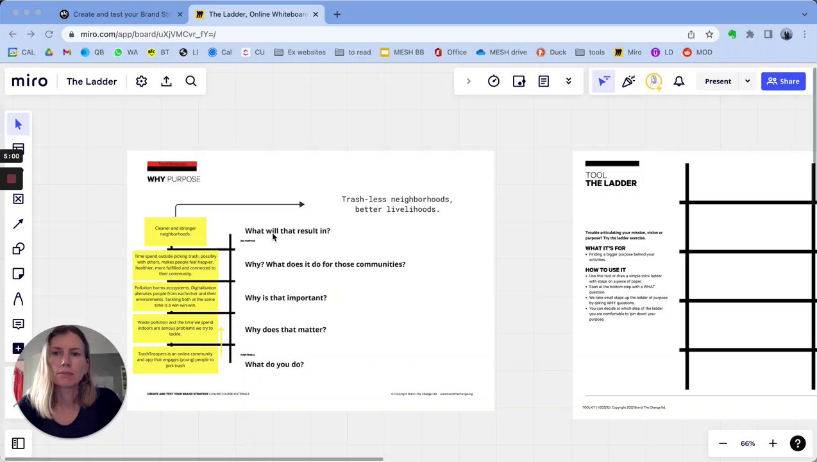Open the templates tool in the left toolbar
Screen dimensions: 817x462
point(18,148)
